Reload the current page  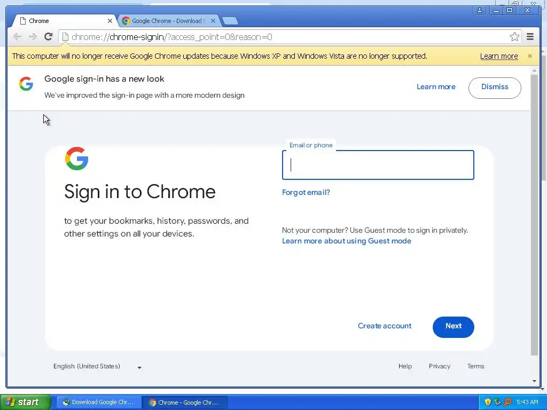pyautogui.click(x=49, y=37)
